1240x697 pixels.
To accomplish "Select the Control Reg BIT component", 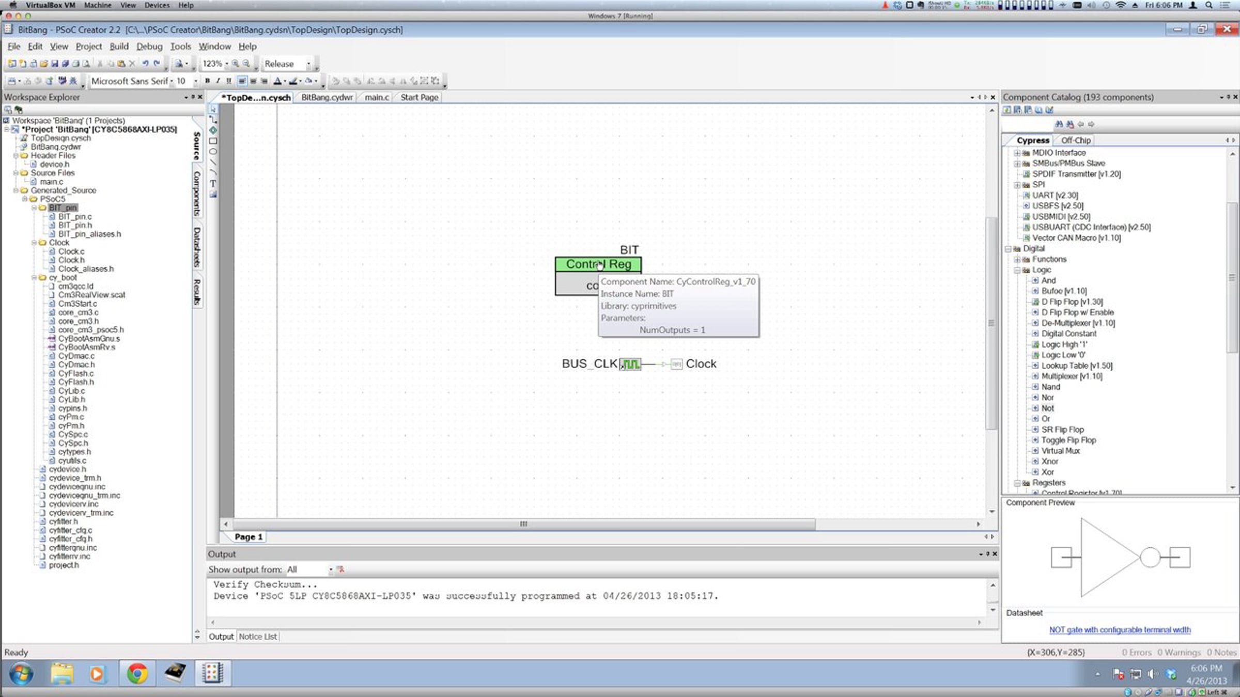I will pyautogui.click(x=598, y=277).
